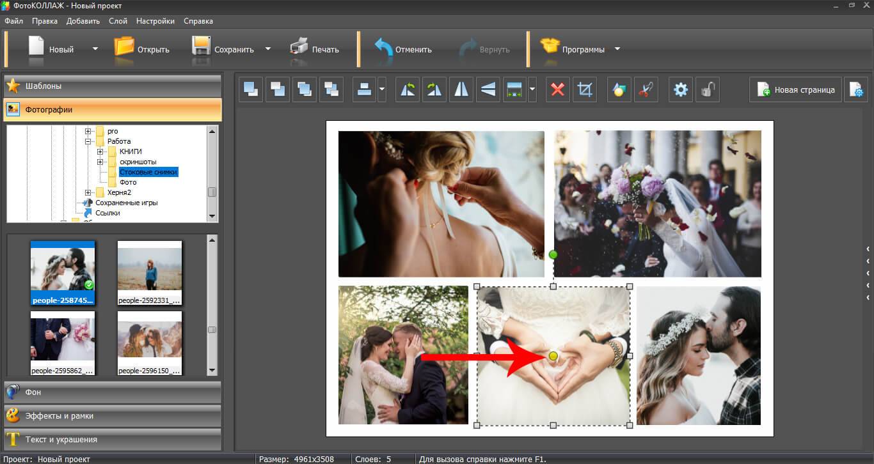874x464 pixels.
Task: Click the Программы button
Action: tap(573, 49)
